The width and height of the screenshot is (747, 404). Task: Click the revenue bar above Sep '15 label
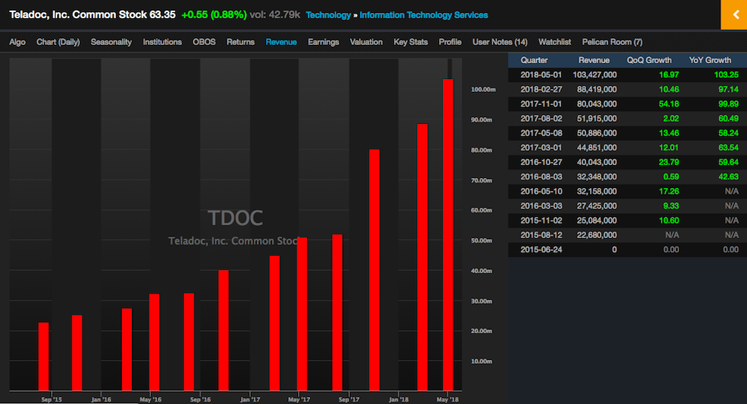point(43,357)
